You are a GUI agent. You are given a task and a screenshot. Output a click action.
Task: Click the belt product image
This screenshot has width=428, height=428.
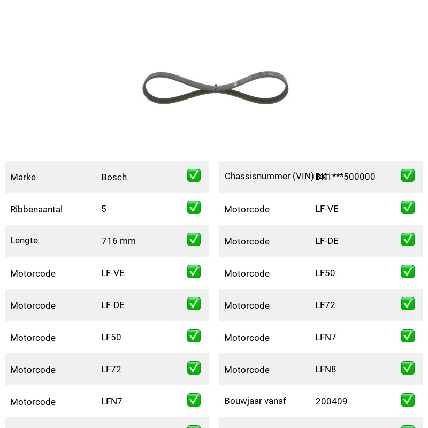click(x=216, y=88)
